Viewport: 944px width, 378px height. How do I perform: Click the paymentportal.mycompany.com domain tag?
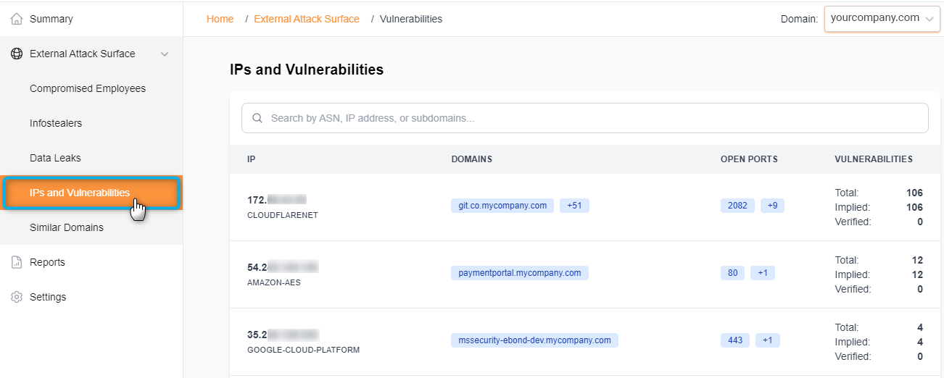(520, 273)
